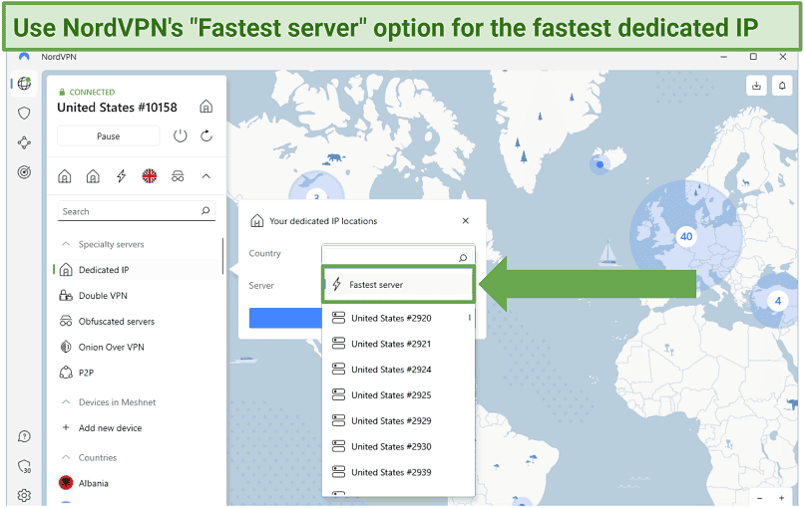Screen dimensions: 804x508
Task: Reconnect using the refresh icon
Action: pyautogui.click(x=206, y=136)
